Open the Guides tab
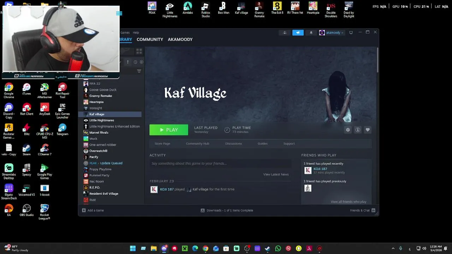Screen dimensions: 452x254 262,144
